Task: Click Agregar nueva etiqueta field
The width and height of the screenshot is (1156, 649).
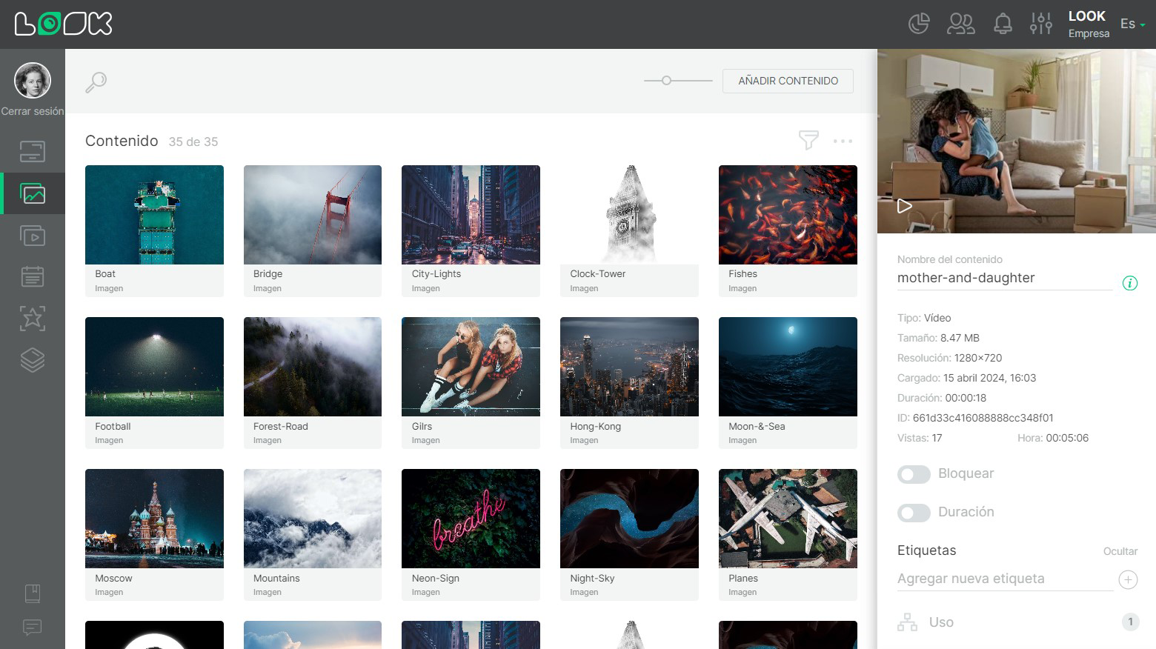Action: [1005, 579]
